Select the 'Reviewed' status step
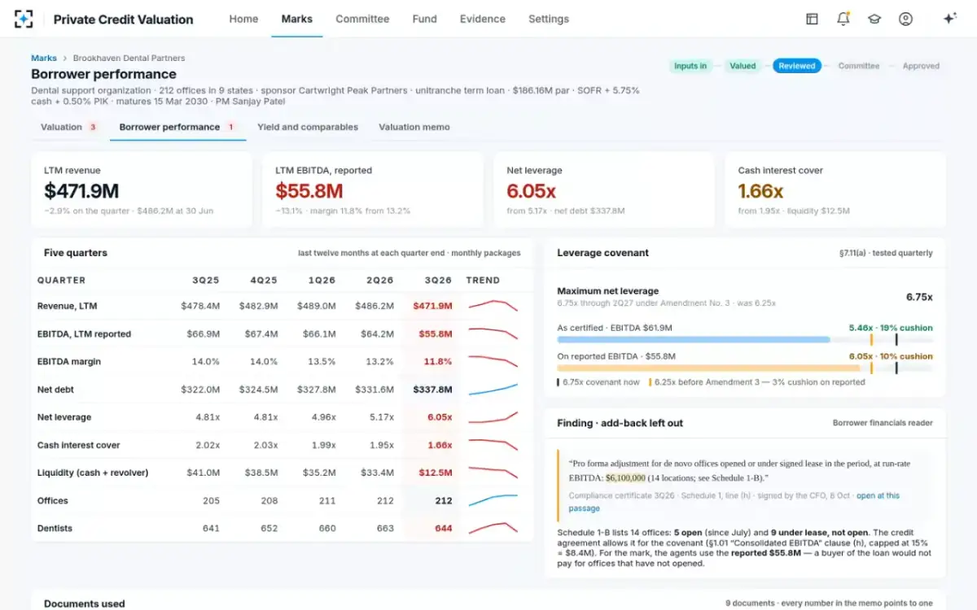The height and width of the screenshot is (610, 977). tap(797, 66)
